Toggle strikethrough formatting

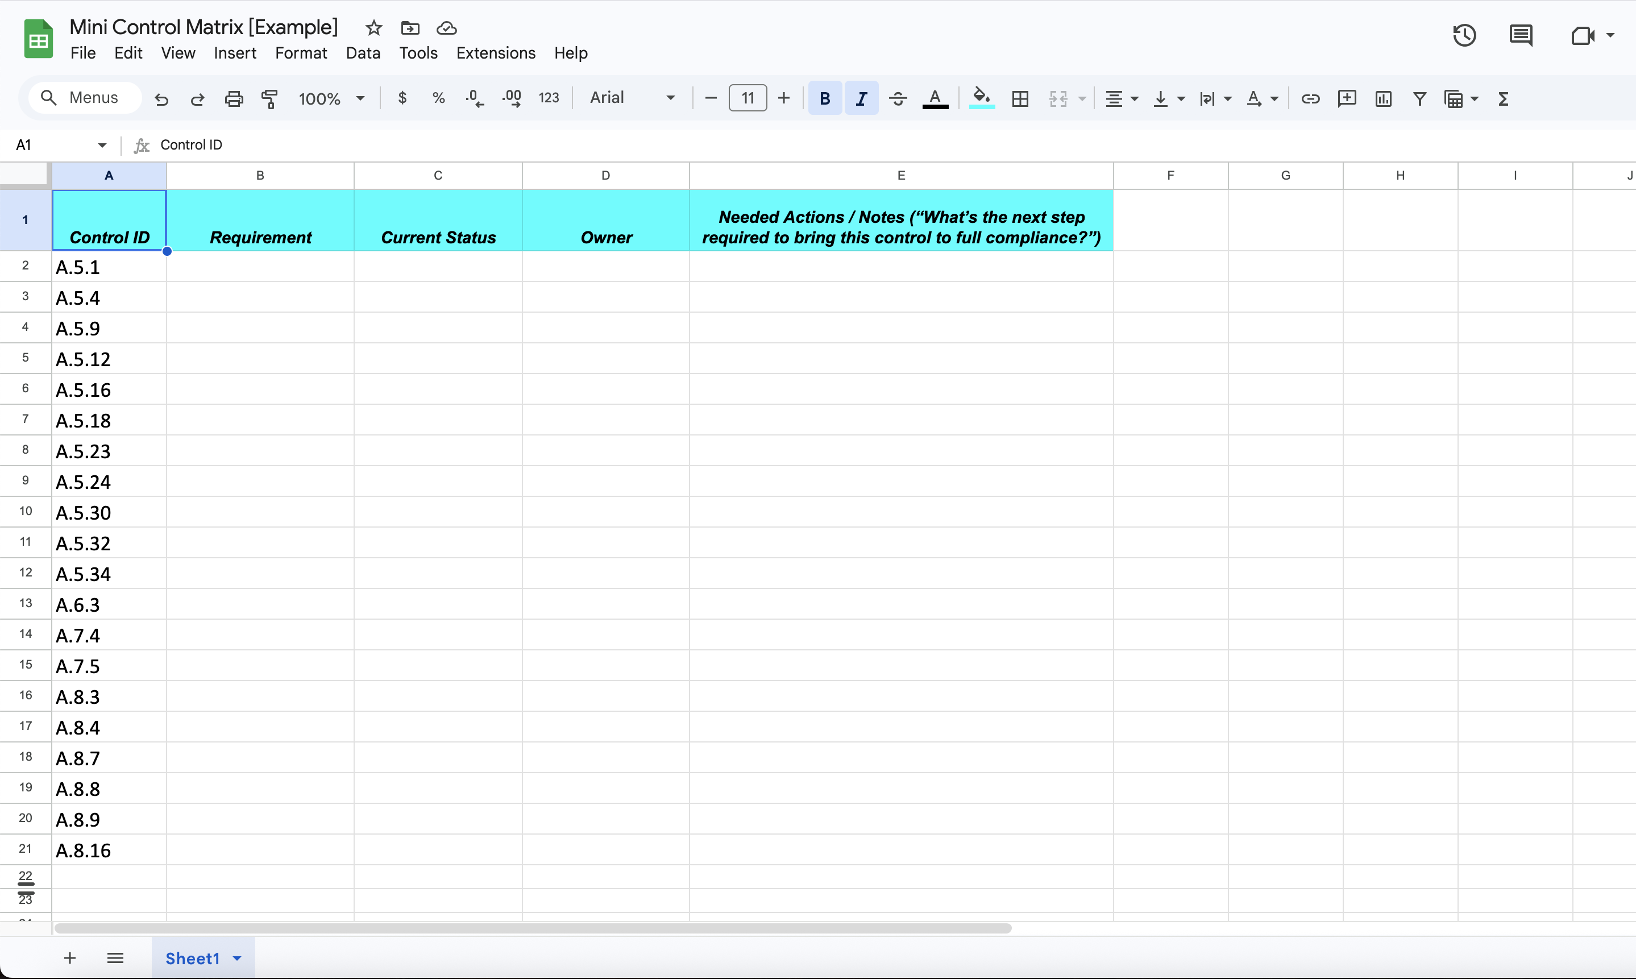[x=898, y=99]
